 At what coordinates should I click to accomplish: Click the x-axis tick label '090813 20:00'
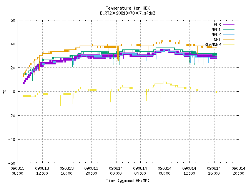tap(91, 171)
